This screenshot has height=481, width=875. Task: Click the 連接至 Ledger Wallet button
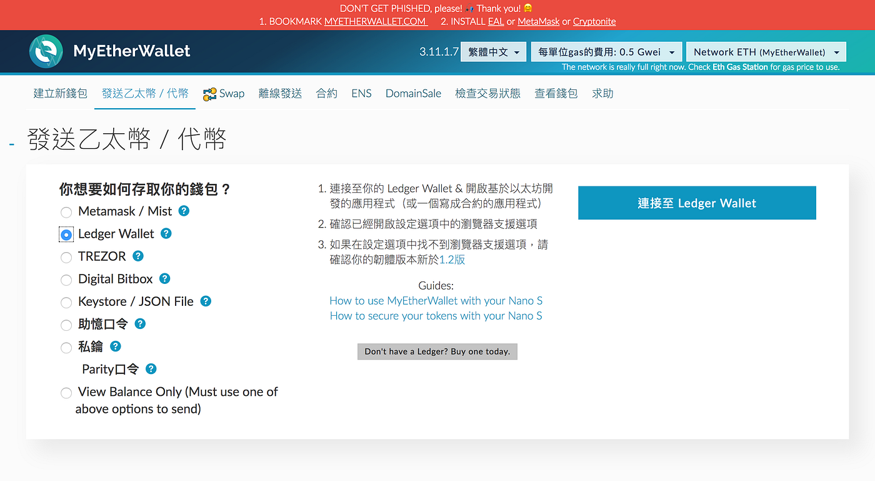click(697, 203)
